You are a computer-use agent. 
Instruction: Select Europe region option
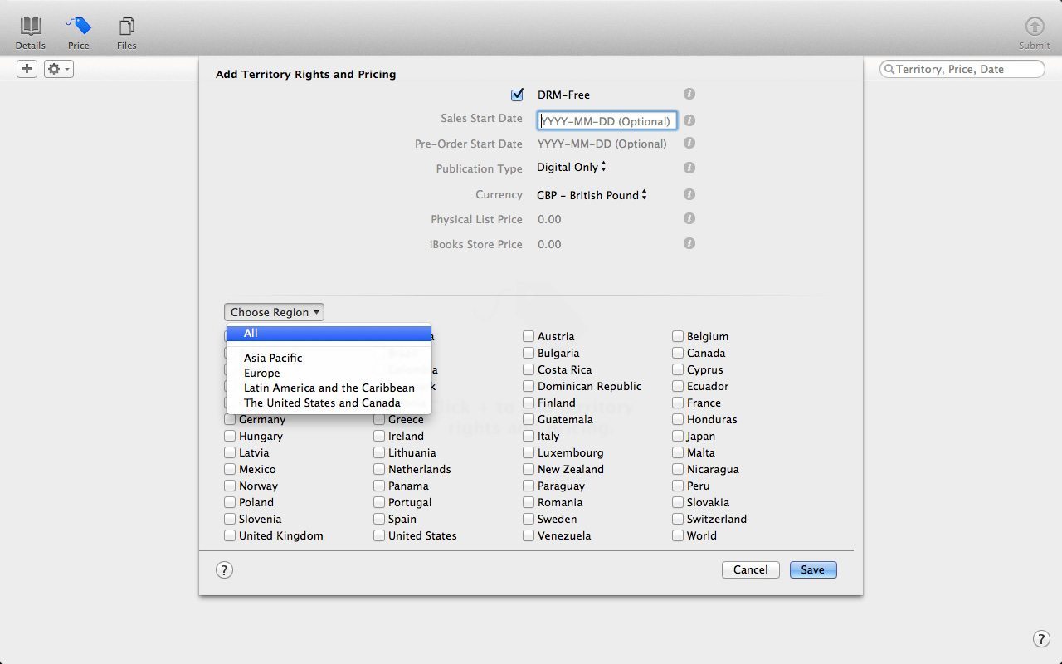pyautogui.click(x=329, y=373)
